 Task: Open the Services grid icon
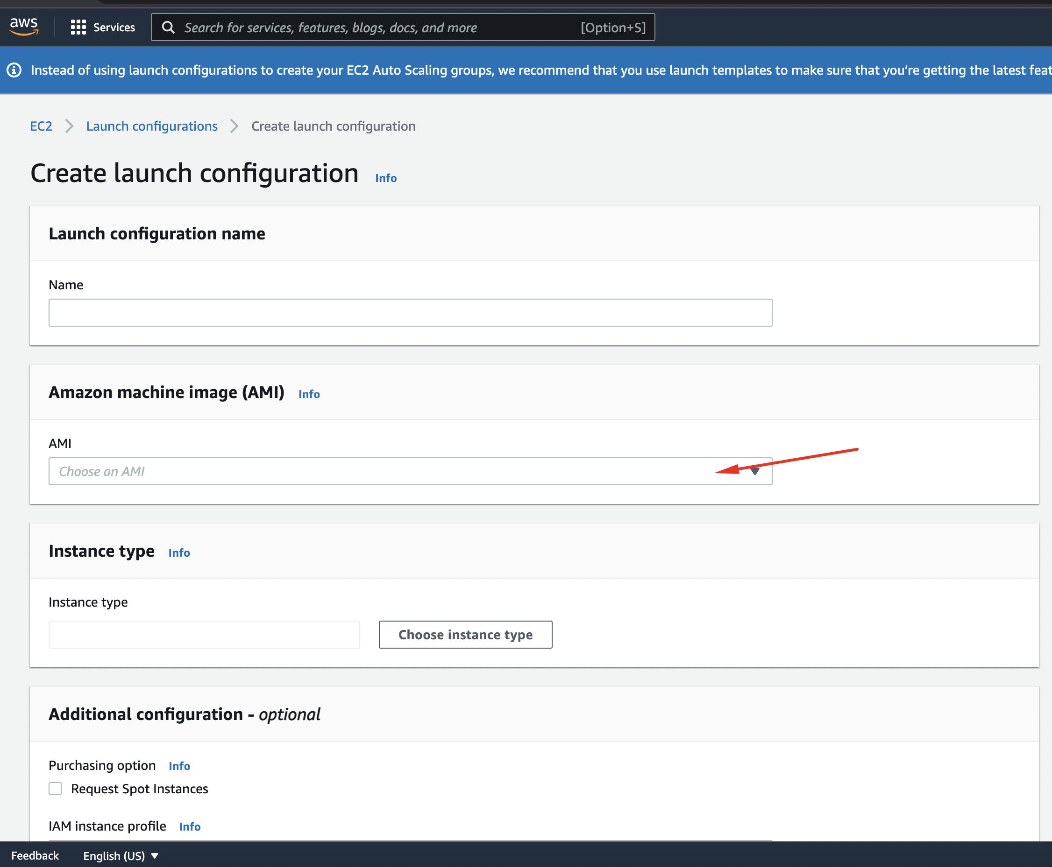pos(78,27)
